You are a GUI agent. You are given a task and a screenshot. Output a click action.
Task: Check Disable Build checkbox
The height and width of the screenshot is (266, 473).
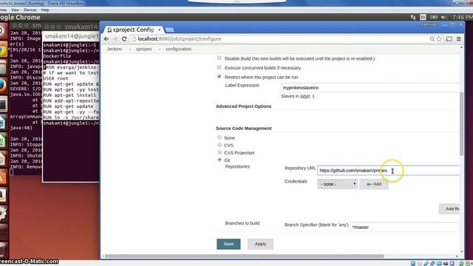pyautogui.click(x=219, y=58)
